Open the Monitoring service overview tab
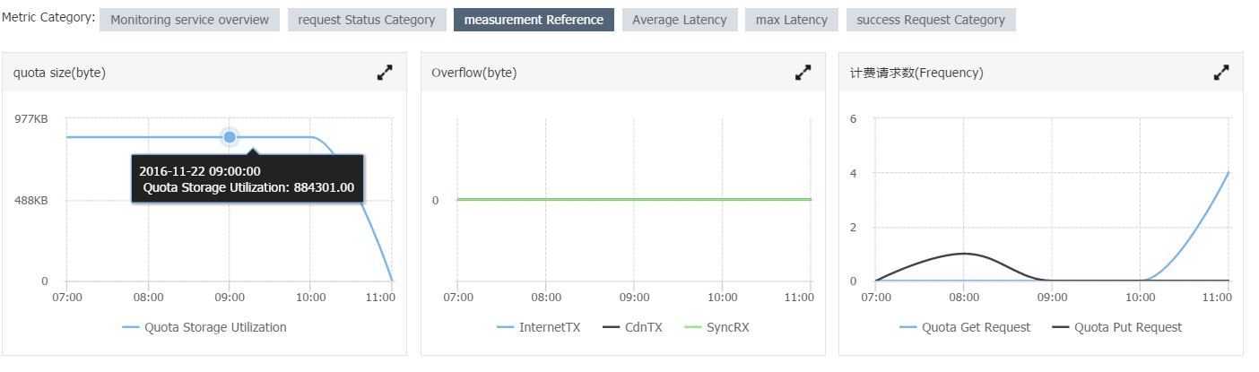Screen dimensions: 1259x372 pos(189,20)
